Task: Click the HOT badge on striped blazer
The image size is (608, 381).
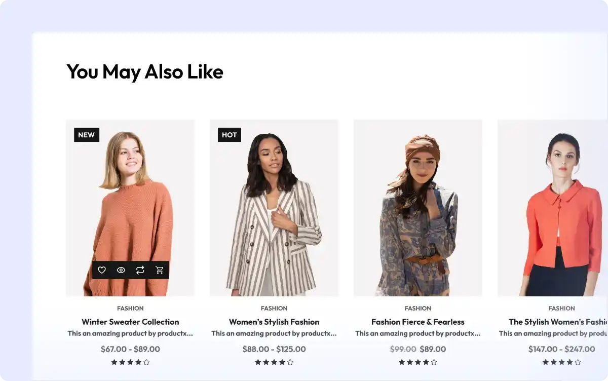Action: (x=229, y=135)
